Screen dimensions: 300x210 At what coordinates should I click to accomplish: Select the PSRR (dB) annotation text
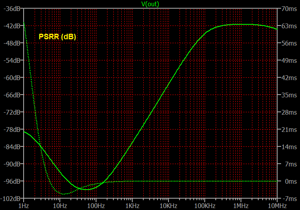click(x=57, y=37)
